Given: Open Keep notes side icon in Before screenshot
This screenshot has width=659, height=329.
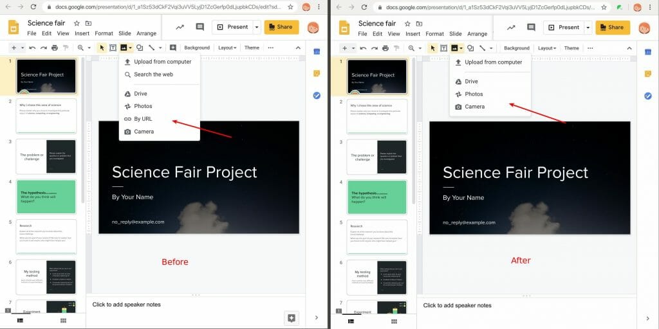Looking at the screenshot, I should tap(317, 73).
